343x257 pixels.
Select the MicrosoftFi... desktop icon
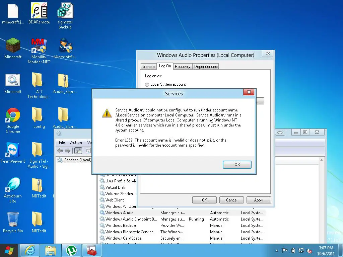[65, 48]
